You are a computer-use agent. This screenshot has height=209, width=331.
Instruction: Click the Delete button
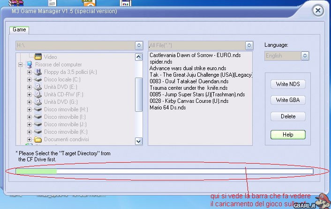[288, 116]
